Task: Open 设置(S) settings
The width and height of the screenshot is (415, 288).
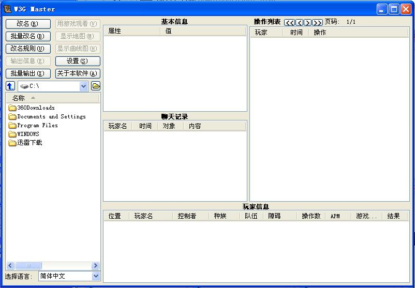Action: pos(78,61)
